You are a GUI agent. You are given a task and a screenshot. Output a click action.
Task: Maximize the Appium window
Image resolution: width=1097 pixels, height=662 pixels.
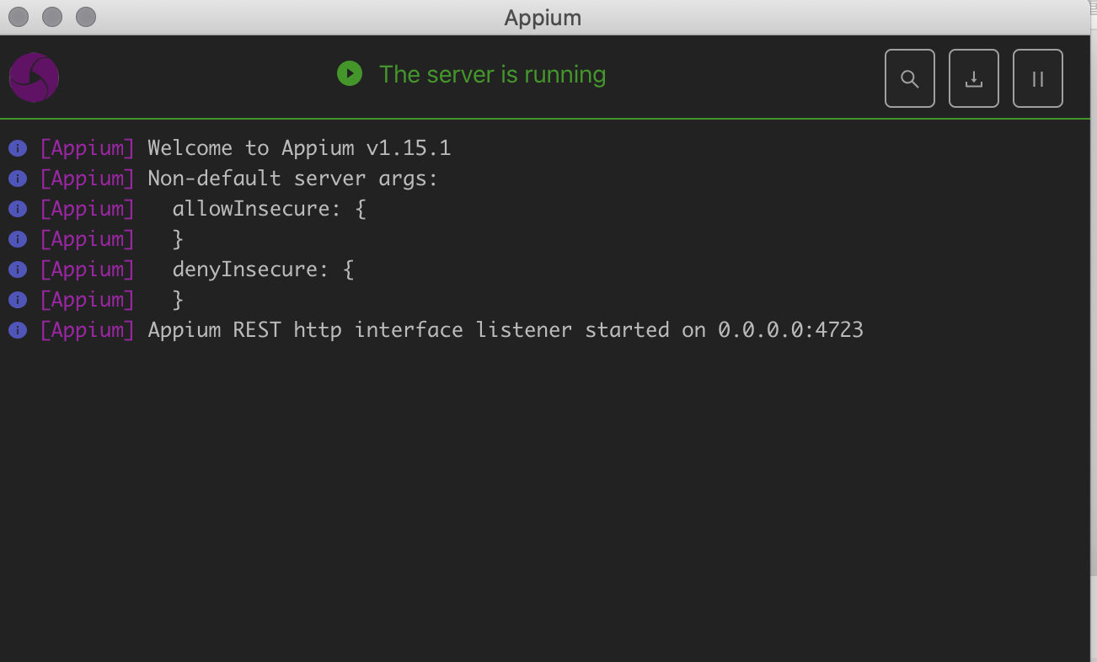click(x=86, y=16)
